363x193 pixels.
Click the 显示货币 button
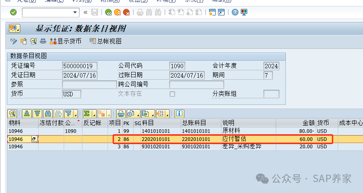coord(66,41)
